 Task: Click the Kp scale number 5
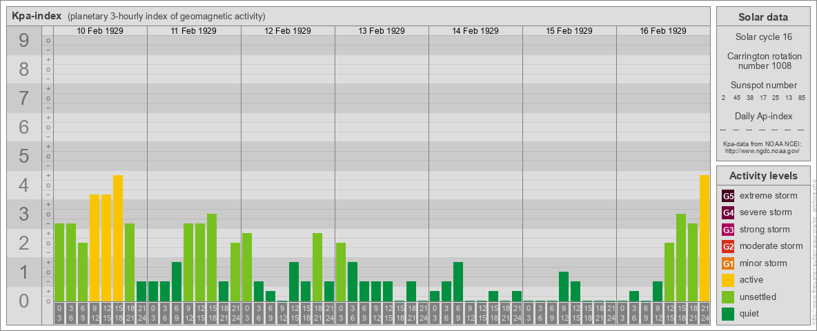click(23, 156)
